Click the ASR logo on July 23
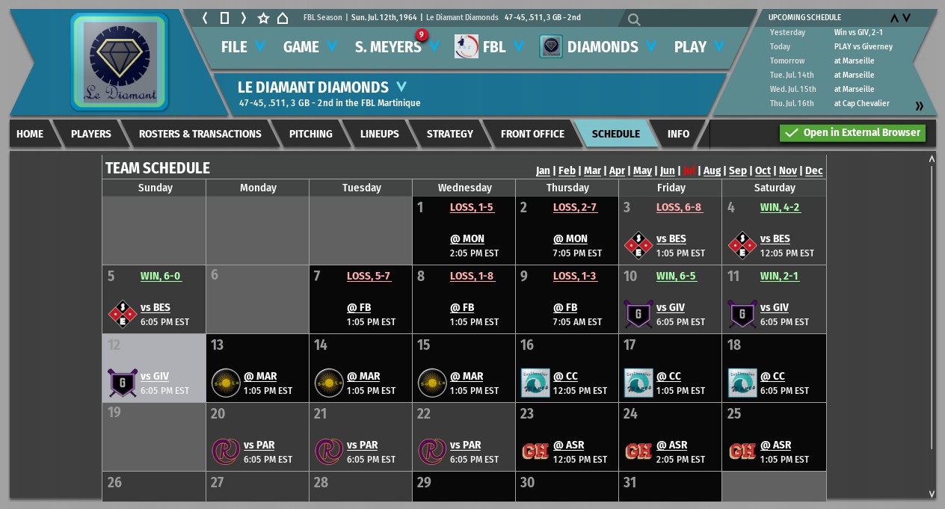Screen dimensions: 945x509 535,451
